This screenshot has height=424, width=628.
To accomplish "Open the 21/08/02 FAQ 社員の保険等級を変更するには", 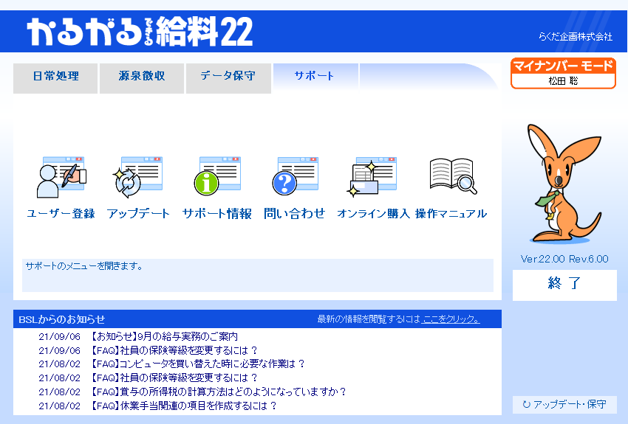I will point(173,378).
